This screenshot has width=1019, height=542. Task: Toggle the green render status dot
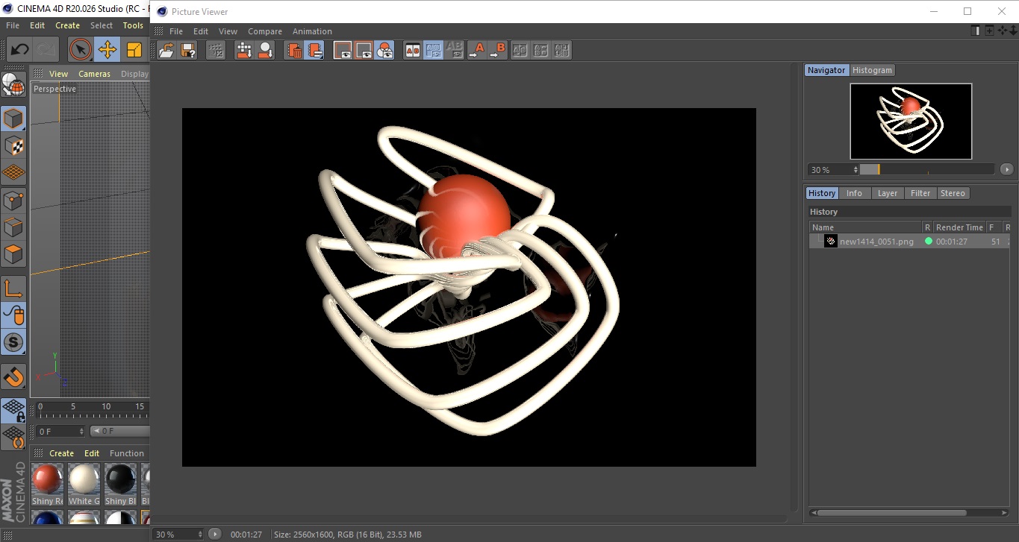(929, 242)
